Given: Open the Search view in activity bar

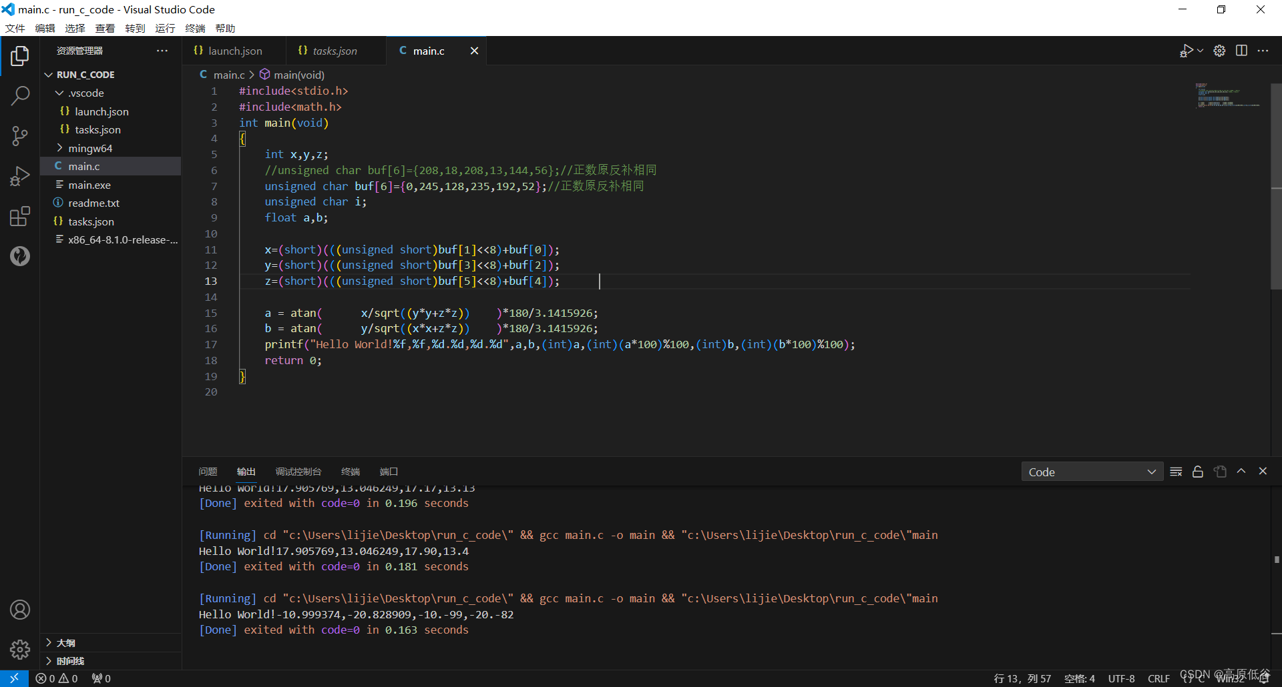Looking at the screenshot, I should tap(20, 96).
